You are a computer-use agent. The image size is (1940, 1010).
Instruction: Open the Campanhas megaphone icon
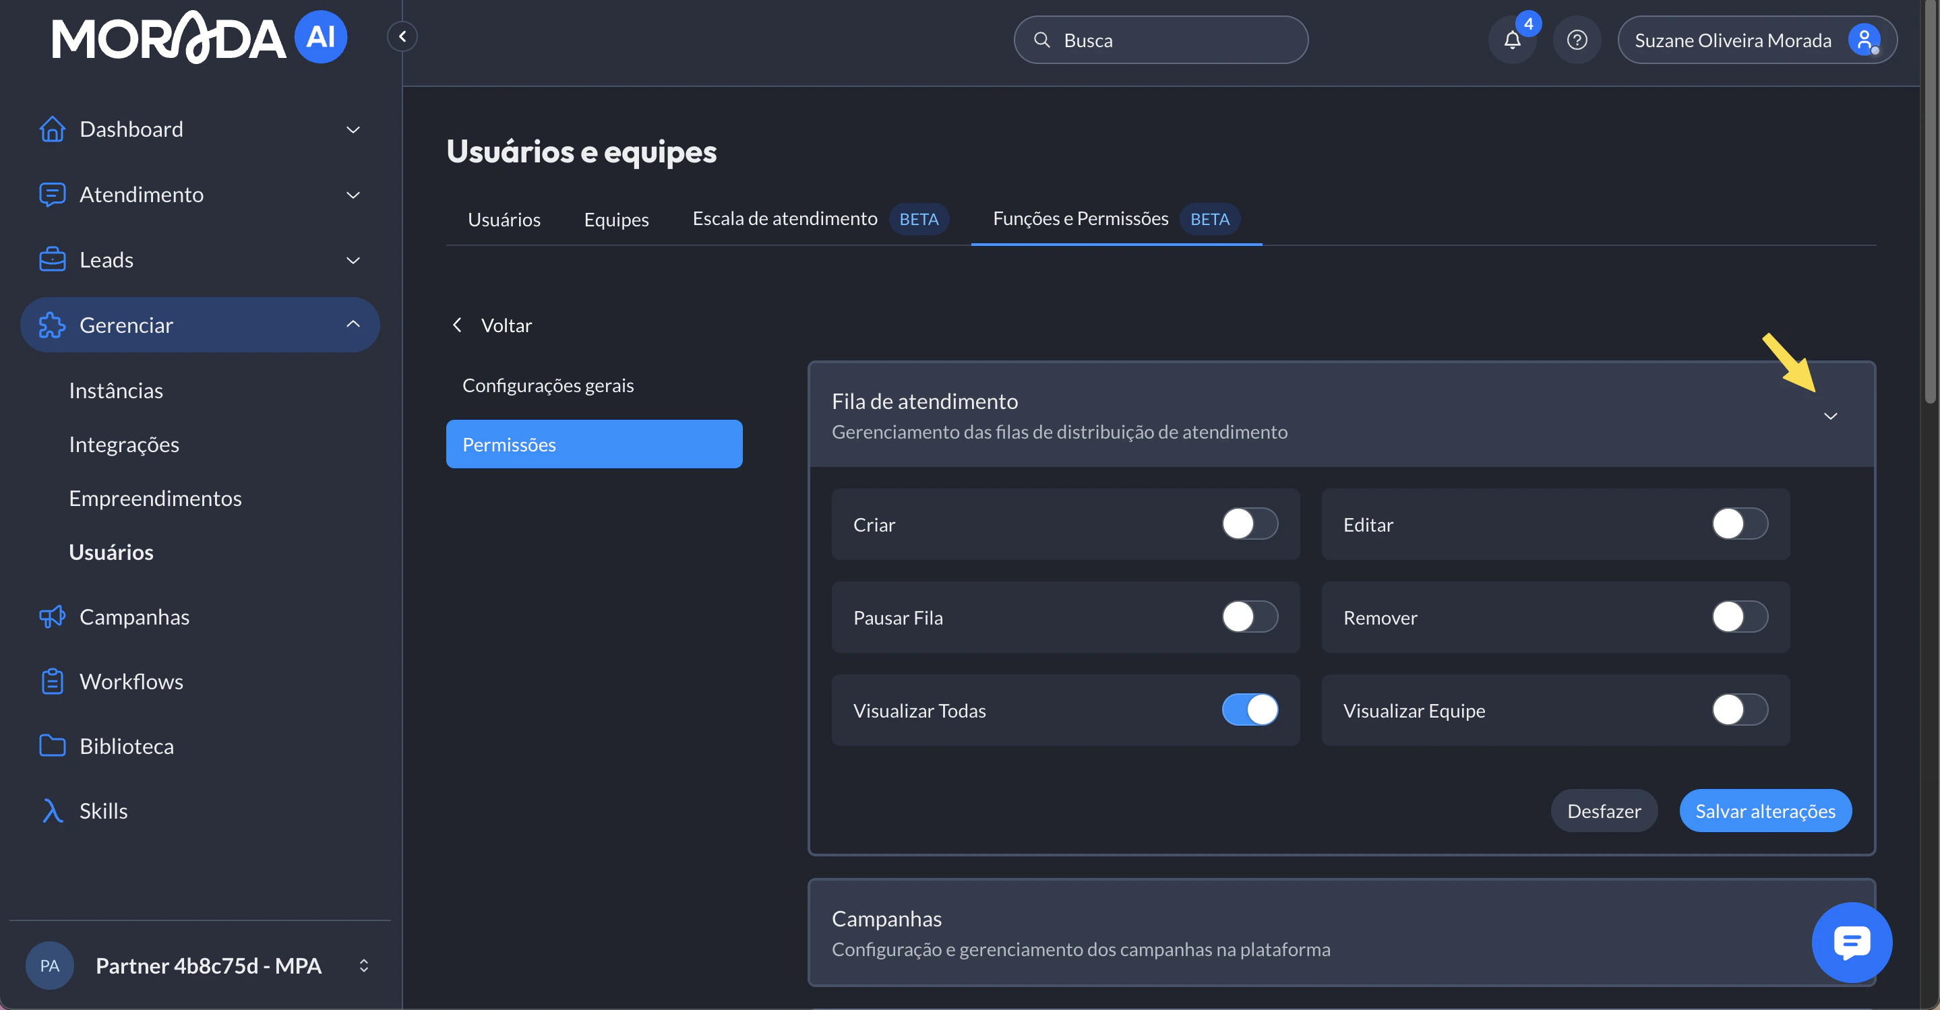click(51, 617)
